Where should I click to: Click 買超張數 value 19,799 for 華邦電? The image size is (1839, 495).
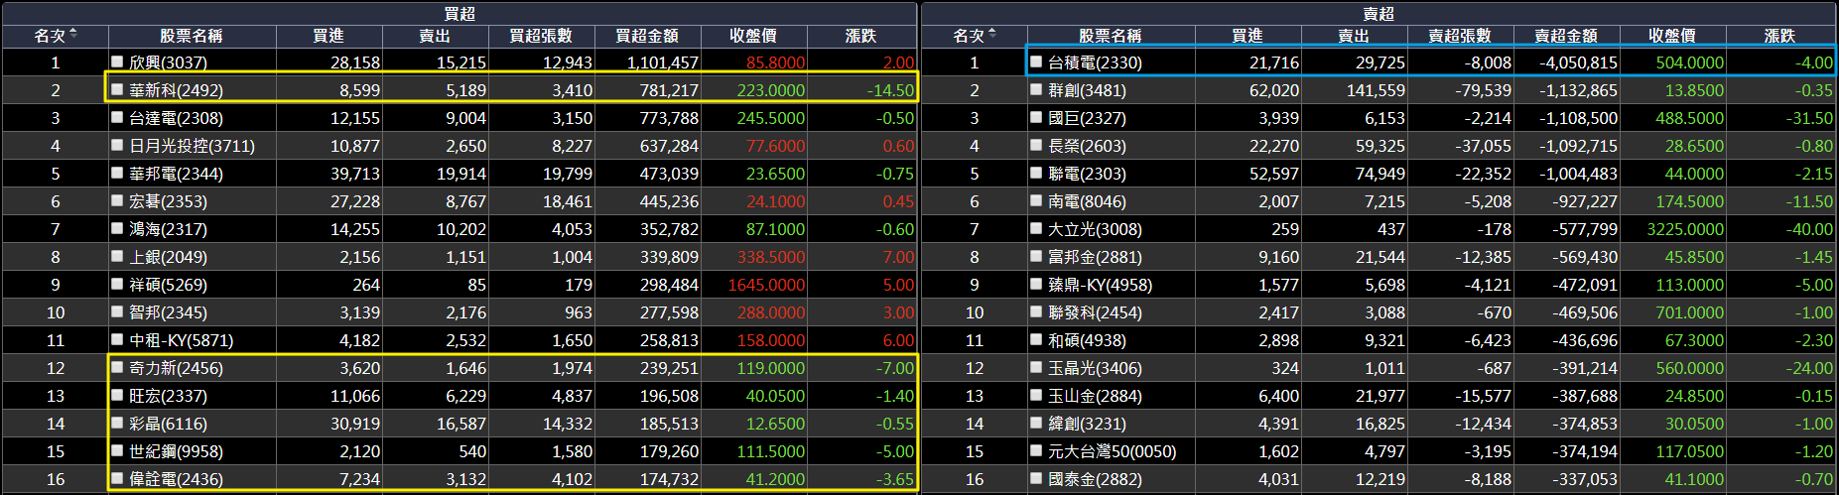click(x=568, y=174)
